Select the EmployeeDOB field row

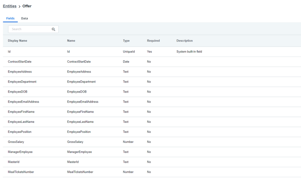[152, 92]
